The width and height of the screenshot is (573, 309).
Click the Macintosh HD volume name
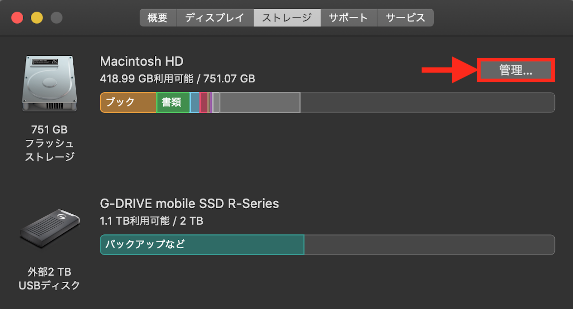pos(141,61)
